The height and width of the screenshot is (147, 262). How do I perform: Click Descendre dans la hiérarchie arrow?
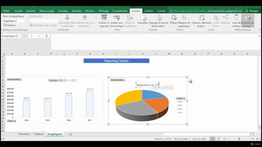pyautogui.click(x=67, y=18)
